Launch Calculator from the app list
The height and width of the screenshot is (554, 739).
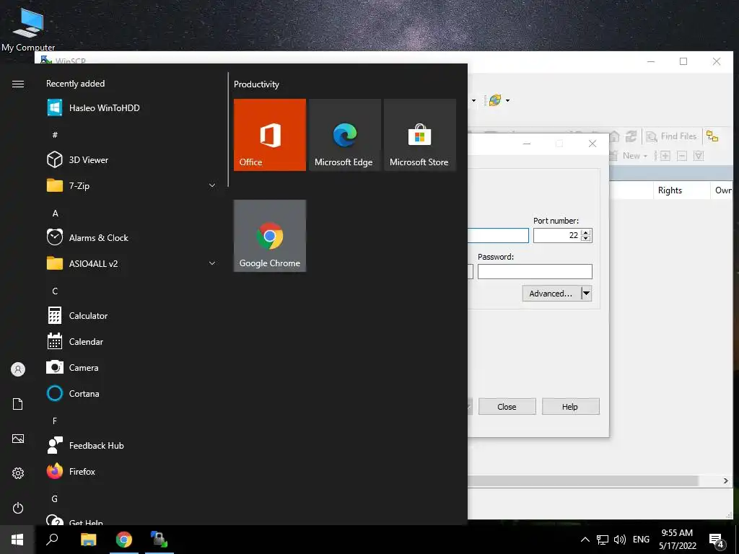132,316
